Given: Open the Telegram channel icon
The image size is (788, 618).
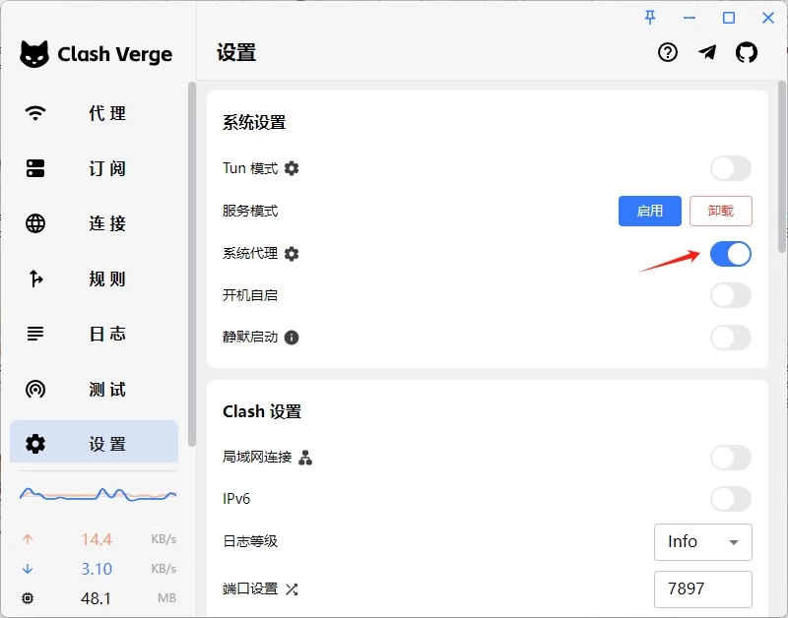Looking at the screenshot, I should pyautogui.click(x=707, y=52).
